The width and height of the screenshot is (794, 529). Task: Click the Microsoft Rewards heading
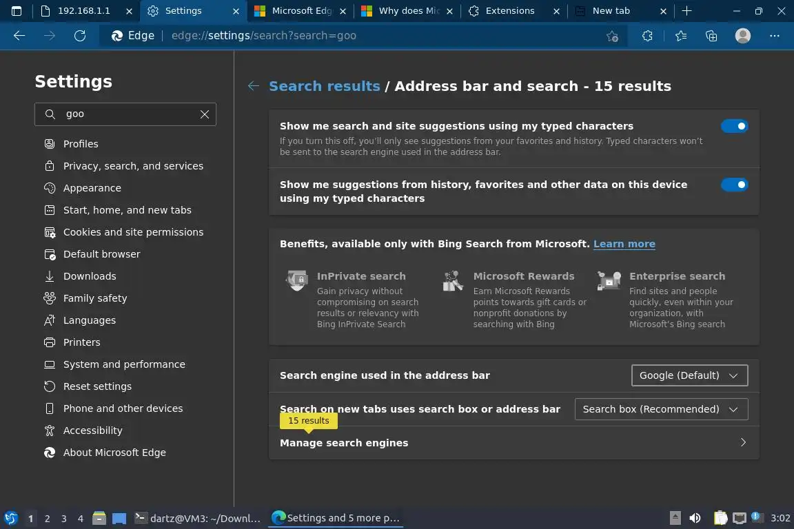coord(524,276)
